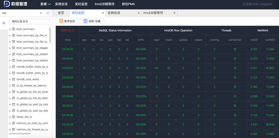Image resolution: width=279 pixels, height=138 pixels.
Task: Focus the 模糊匹配表名 search field
Action: (x=30, y=21)
